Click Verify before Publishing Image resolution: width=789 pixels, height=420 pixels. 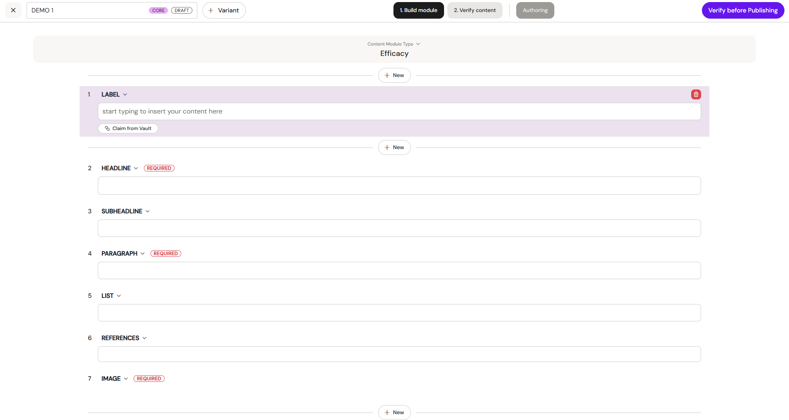[x=743, y=10]
